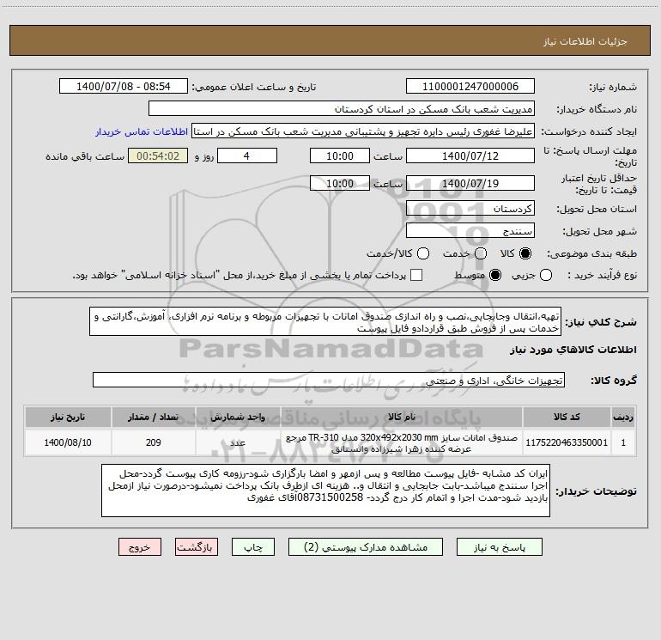Click the general need description text box
661x640 pixels.
pos(325,322)
